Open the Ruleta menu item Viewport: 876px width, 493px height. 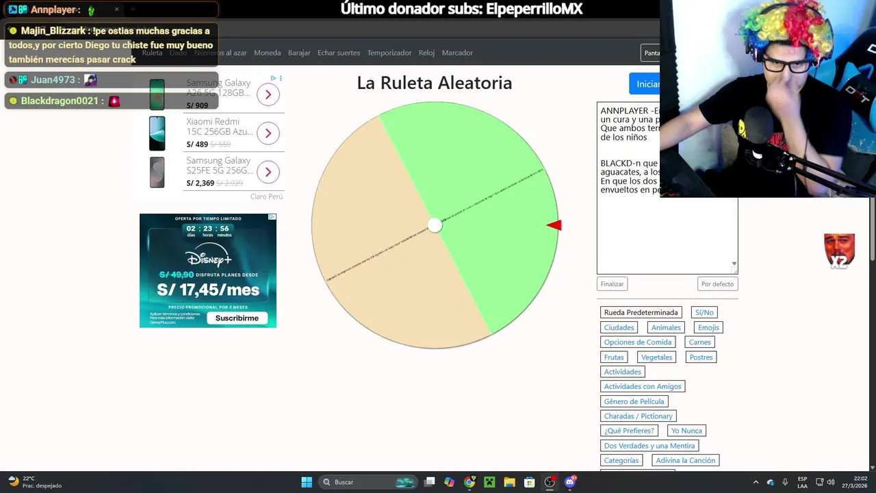(152, 53)
